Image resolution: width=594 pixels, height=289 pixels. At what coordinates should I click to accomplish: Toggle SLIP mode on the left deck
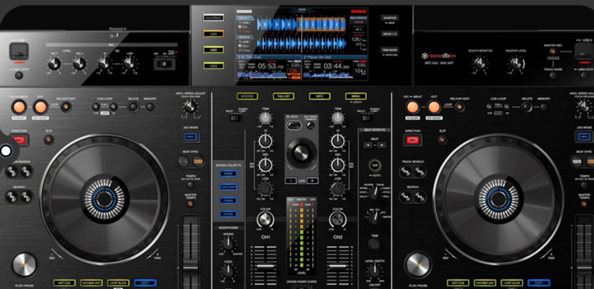click(48, 140)
